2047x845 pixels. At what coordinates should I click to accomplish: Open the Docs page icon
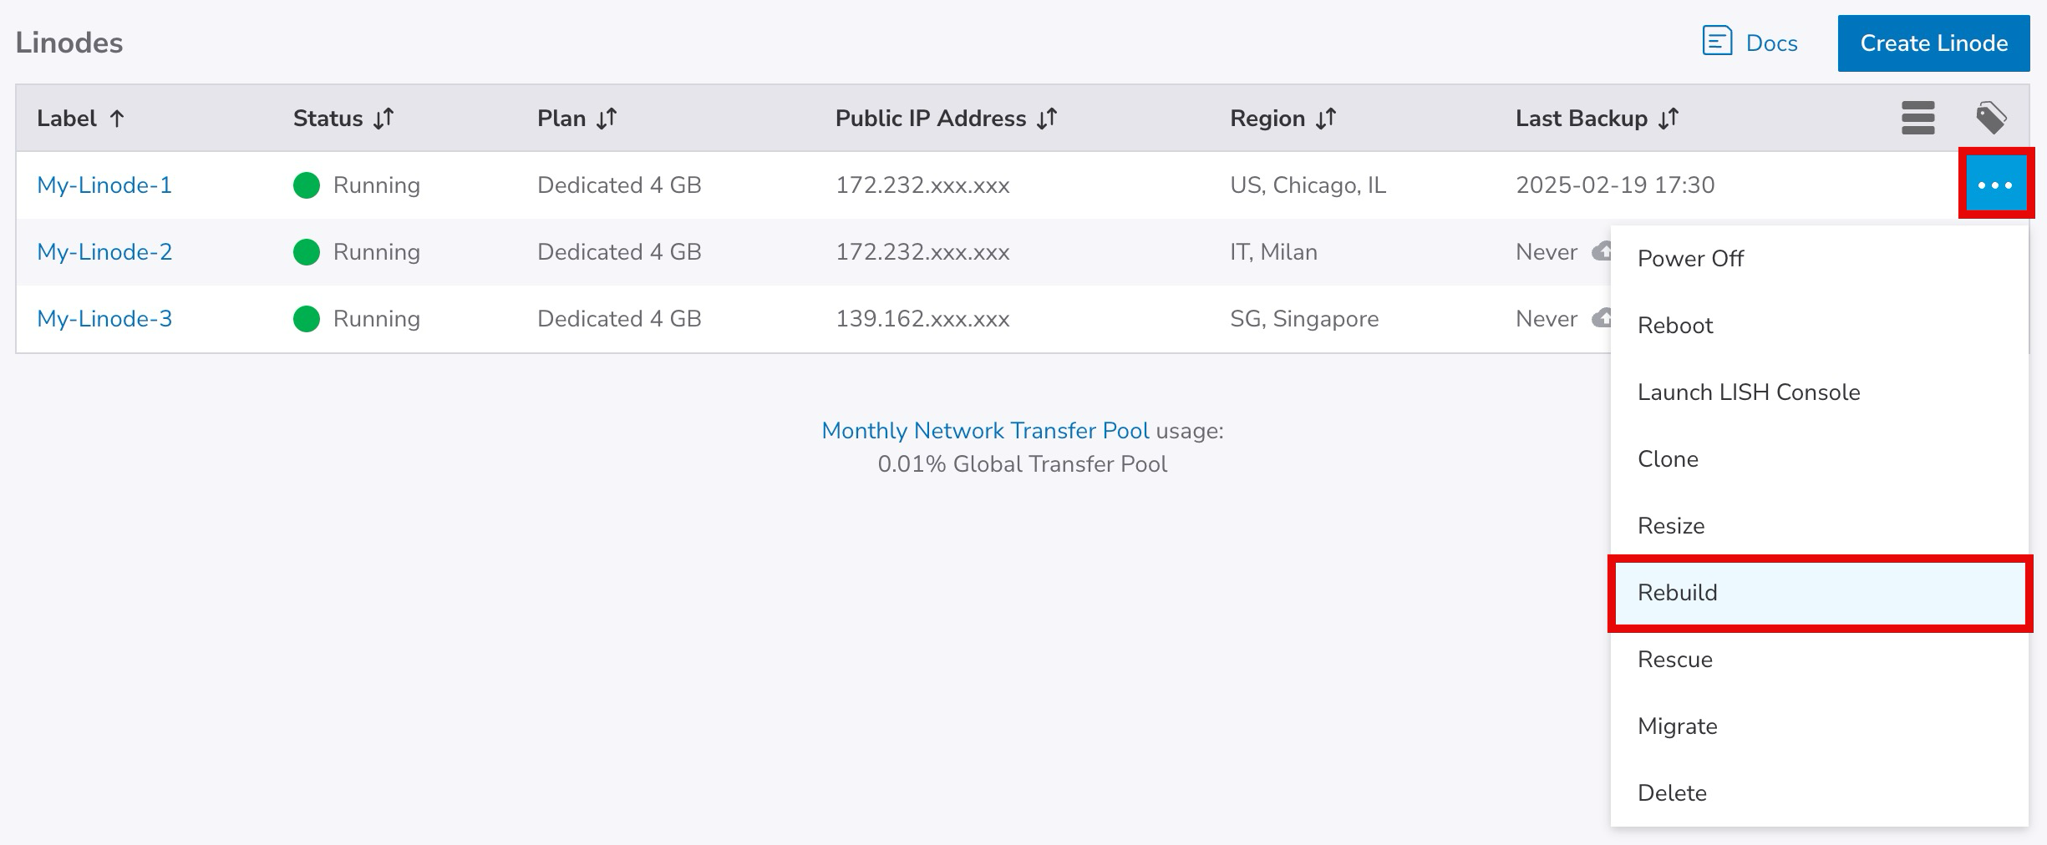(1717, 41)
